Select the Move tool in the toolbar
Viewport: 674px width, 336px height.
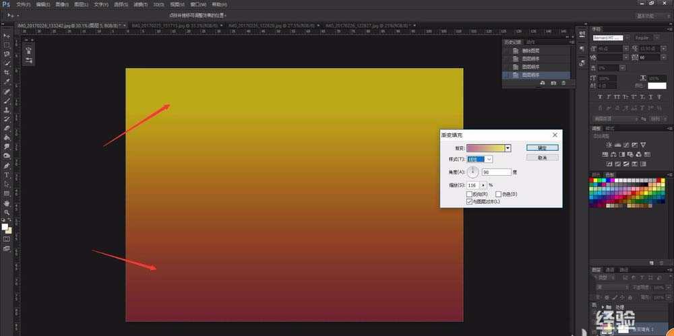click(x=7, y=35)
